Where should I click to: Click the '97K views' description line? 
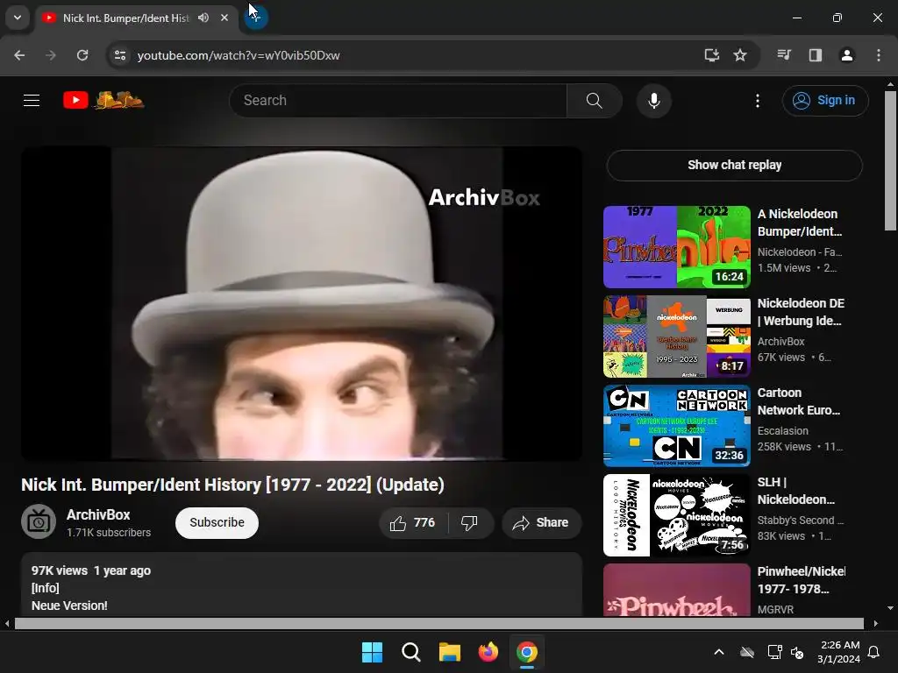tap(91, 570)
